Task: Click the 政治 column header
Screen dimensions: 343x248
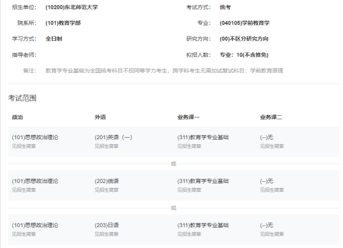Action: [17, 117]
